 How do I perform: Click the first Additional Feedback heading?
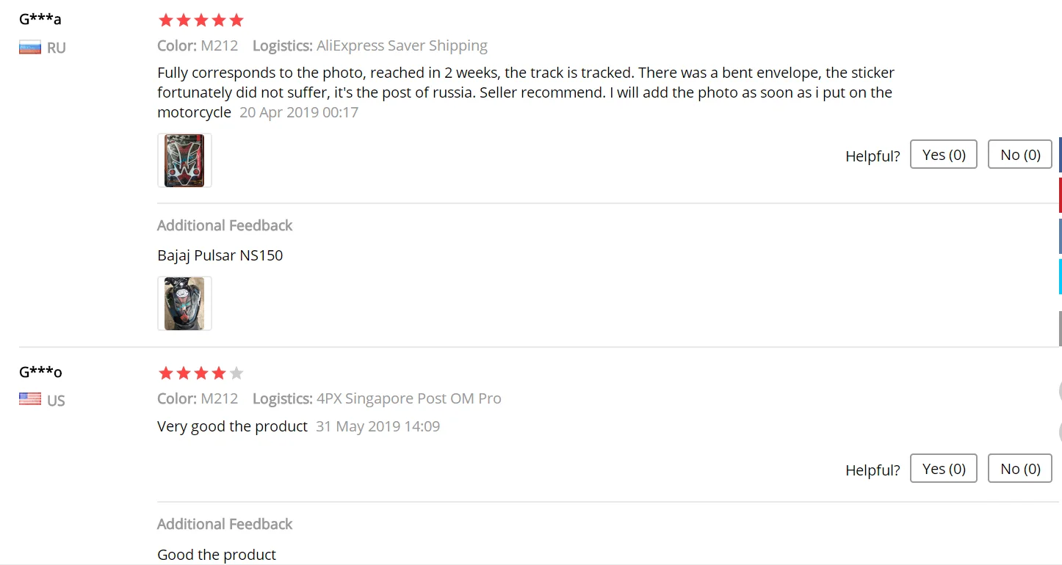[225, 225]
